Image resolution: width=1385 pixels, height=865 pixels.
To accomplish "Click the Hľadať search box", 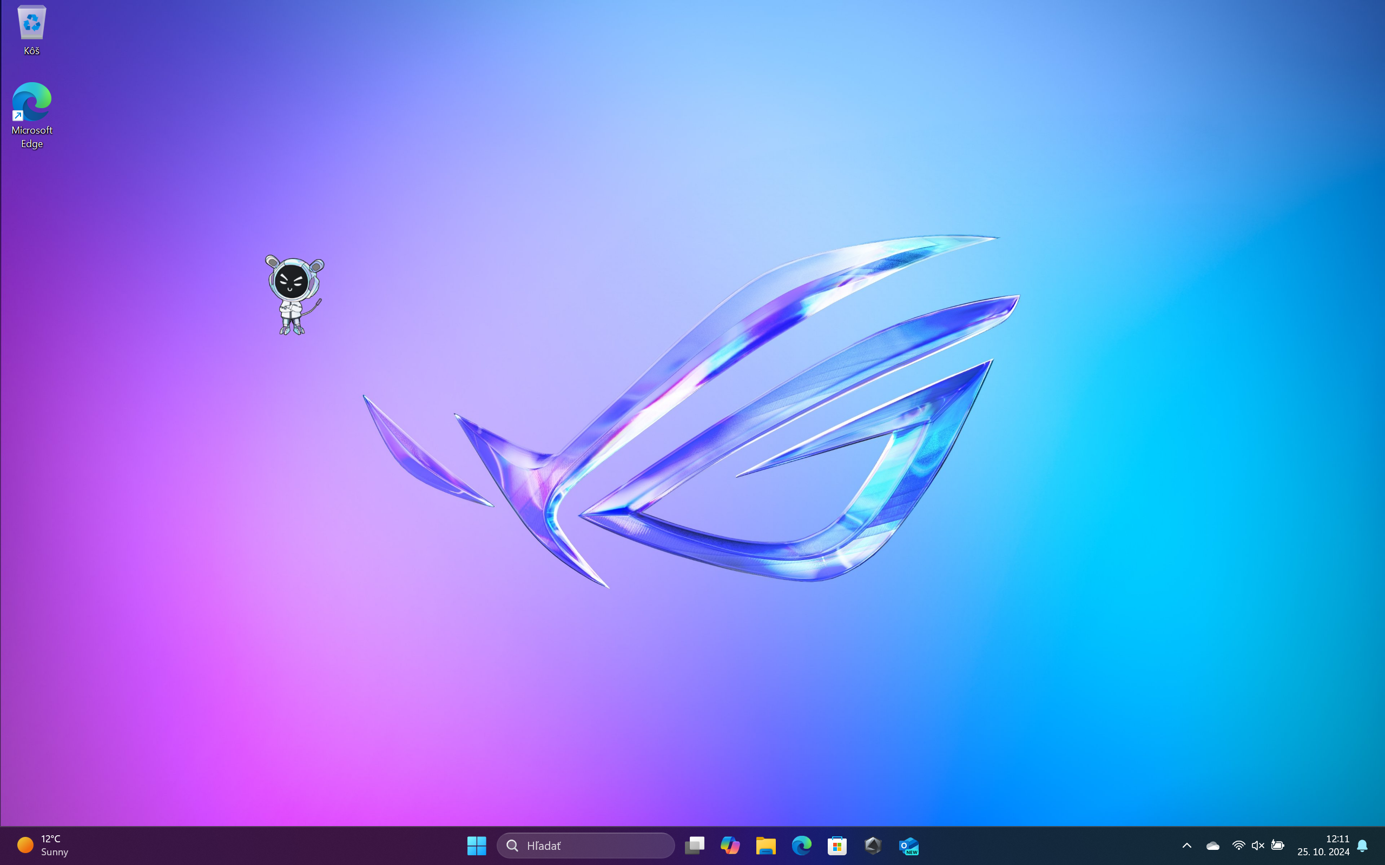I will (585, 845).
